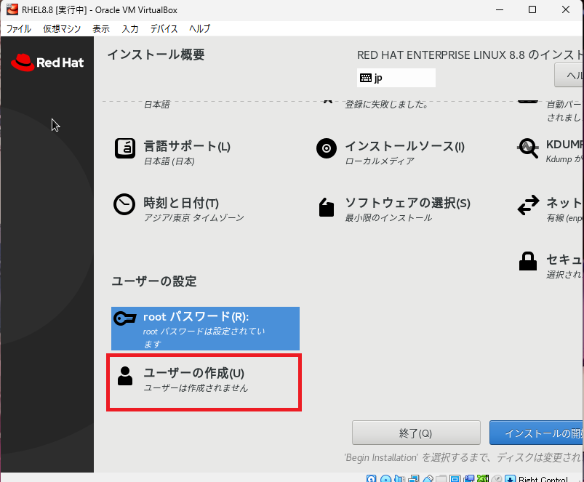Click the 日本語 (日本) subtitle text
This screenshot has height=482, width=584.
click(169, 161)
